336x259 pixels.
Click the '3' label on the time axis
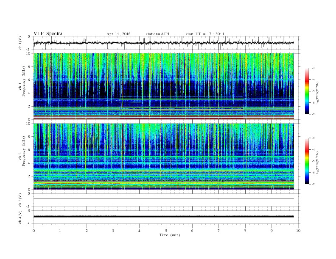coord(113,231)
